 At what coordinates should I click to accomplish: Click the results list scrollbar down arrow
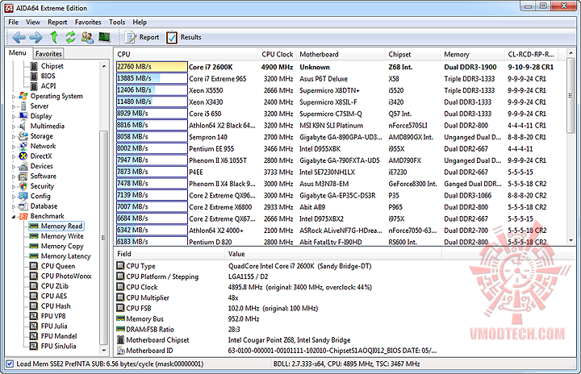[x=571, y=240]
